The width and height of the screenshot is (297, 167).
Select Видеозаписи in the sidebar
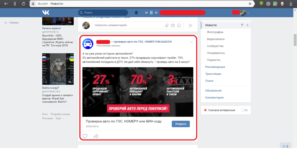[215, 39]
